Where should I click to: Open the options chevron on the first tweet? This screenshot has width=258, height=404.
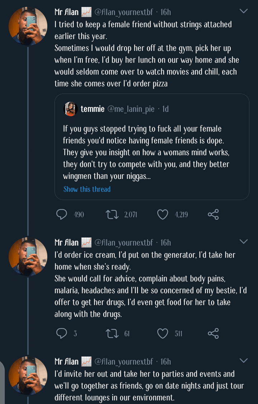coord(243,11)
